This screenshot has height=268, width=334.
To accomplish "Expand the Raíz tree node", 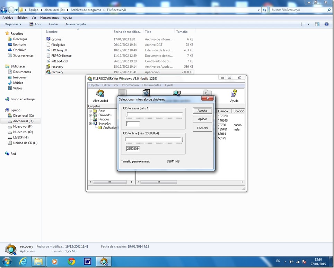I will (x=90, y=111).
